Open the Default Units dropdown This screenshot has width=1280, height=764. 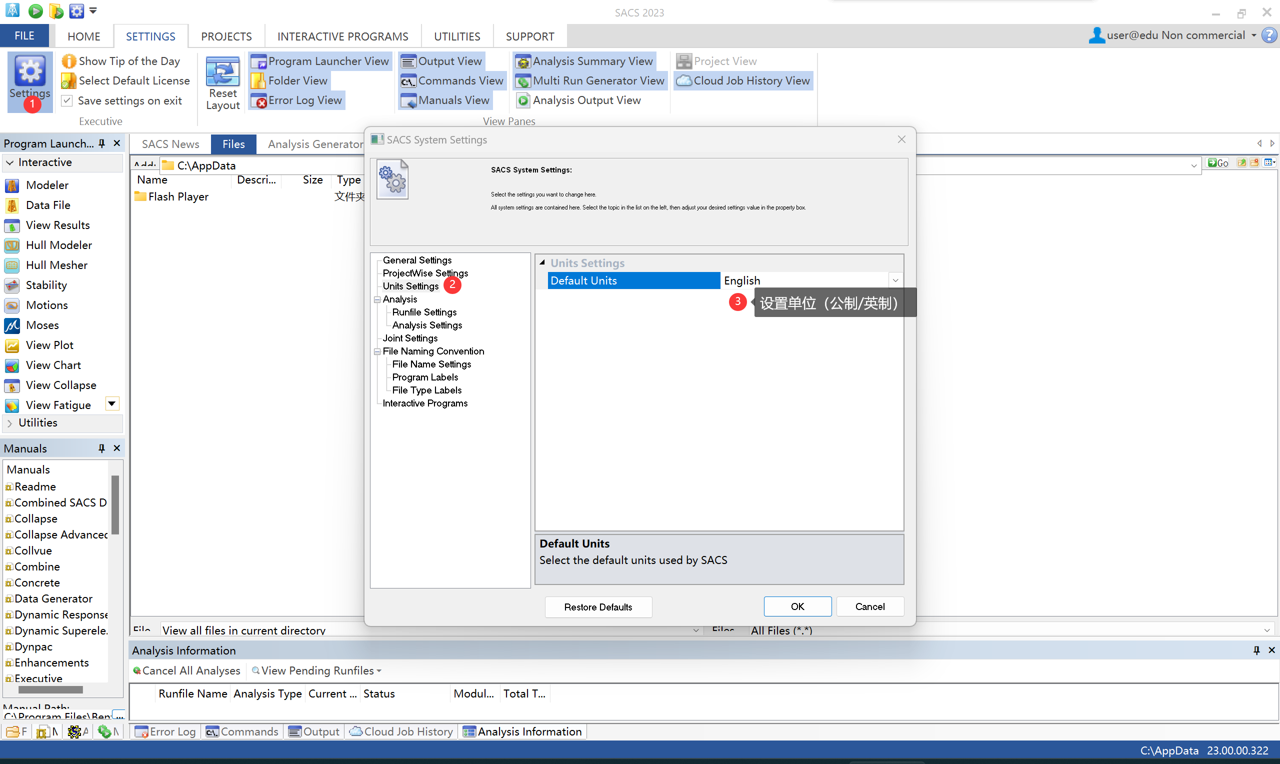click(895, 280)
